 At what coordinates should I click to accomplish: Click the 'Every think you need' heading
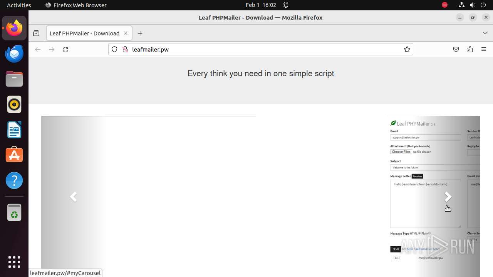[261, 73]
